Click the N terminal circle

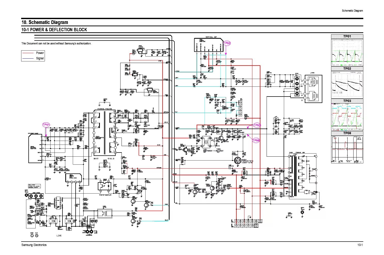37,235
